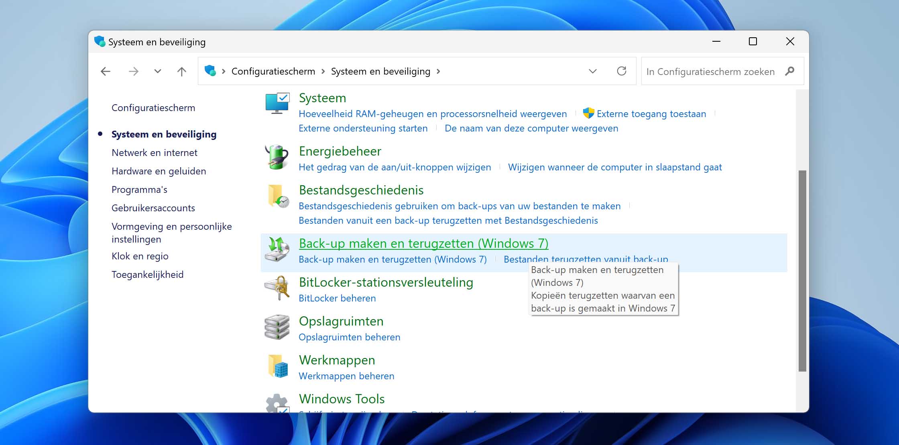Open Programma's category
The height and width of the screenshot is (445, 899).
click(x=140, y=190)
